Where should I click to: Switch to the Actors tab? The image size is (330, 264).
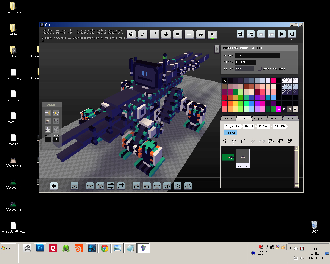[x=291, y=119]
